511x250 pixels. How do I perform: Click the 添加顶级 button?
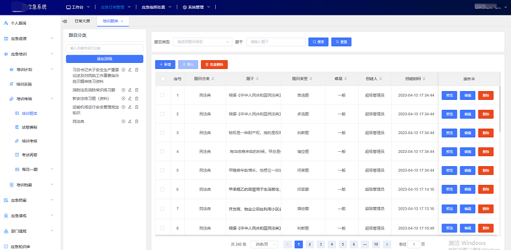click(x=105, y=58)
